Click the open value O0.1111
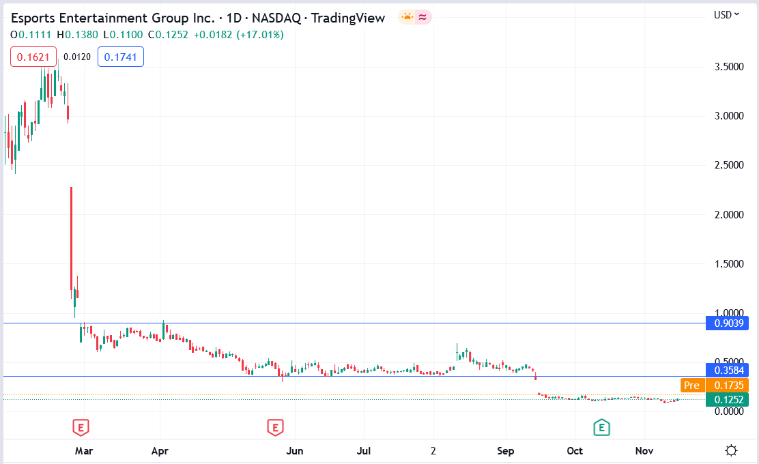759x464 pixels. 31,35
